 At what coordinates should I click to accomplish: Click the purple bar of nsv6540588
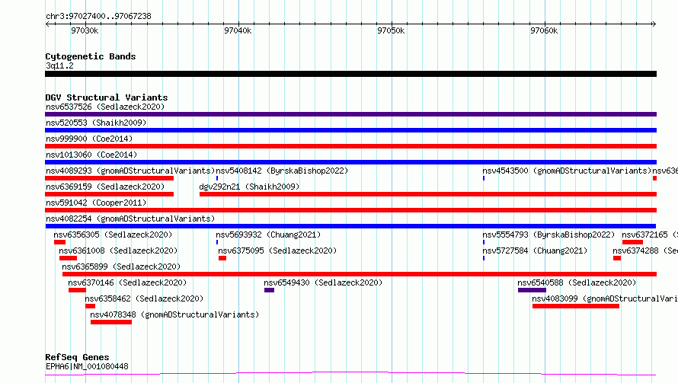[532, 290]
